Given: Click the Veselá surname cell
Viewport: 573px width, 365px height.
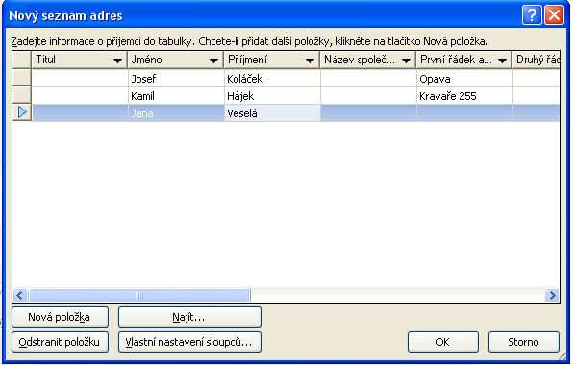Looking at the screenshot, I should 272,113.
